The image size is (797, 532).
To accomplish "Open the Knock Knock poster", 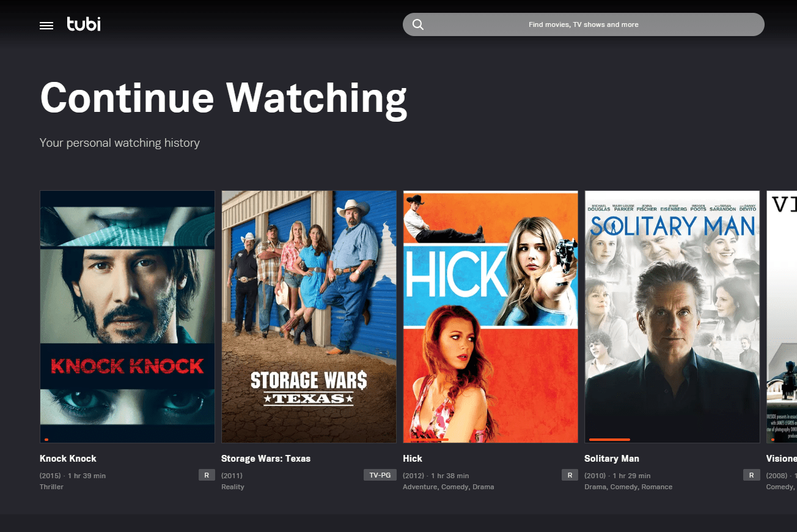I will (127, 317).
